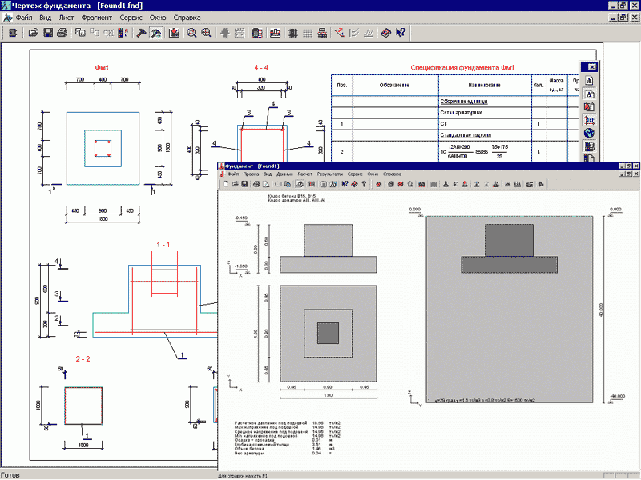The height and width of the screenshot is (480, 641).
Task: Select the zoom out magnifier in the main toolbar
Action: pos(191,33)
